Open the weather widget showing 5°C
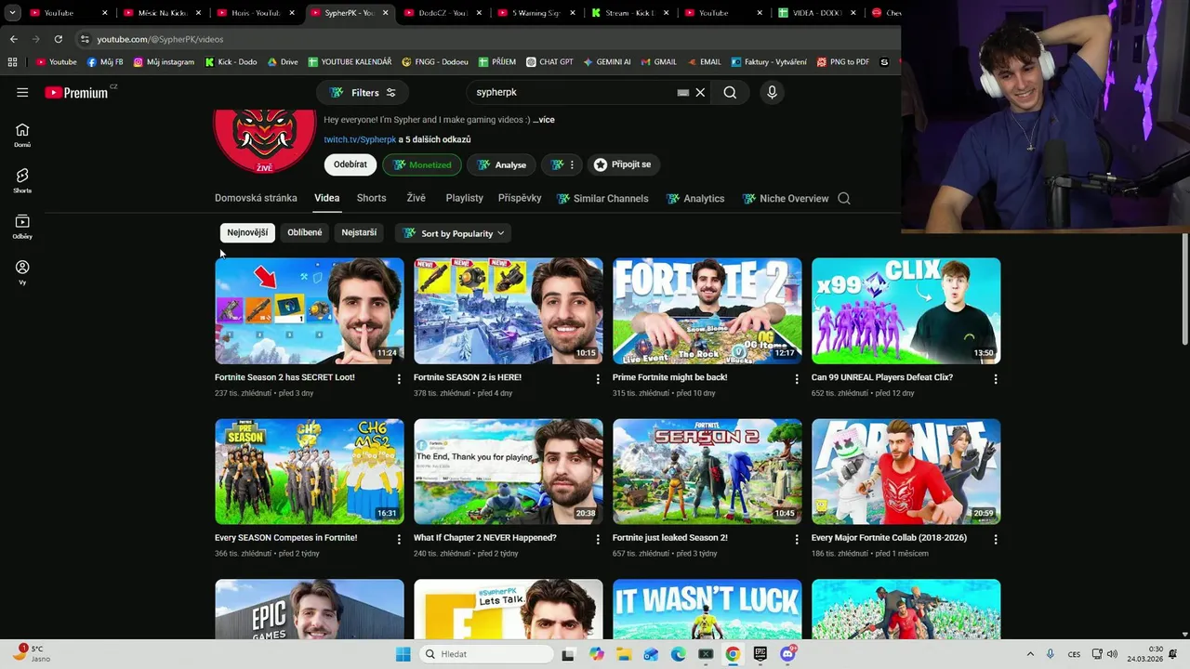 click(x=30, y=653)
